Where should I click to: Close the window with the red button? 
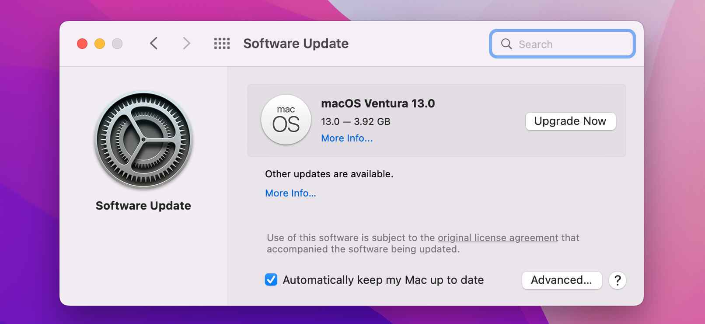[82, 44]
